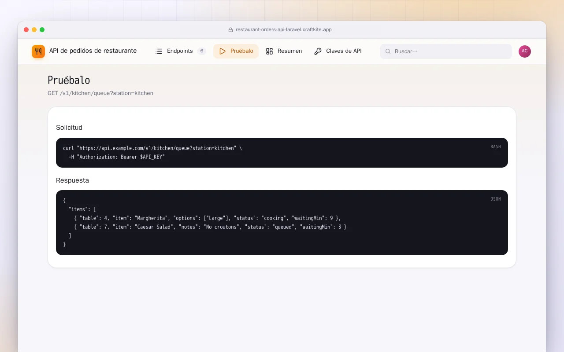Click the orange fork-and-knife app logo
The height and width of the screenshot is (352, 564).
(38, 51)
